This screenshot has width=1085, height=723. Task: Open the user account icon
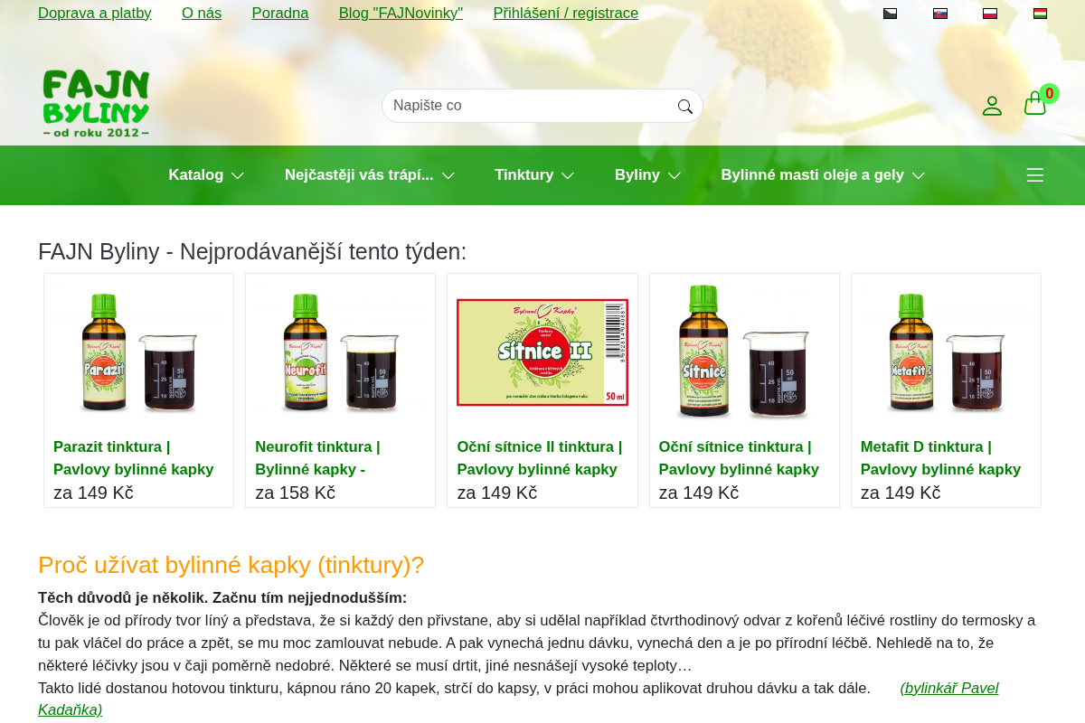tap(992, 106)
